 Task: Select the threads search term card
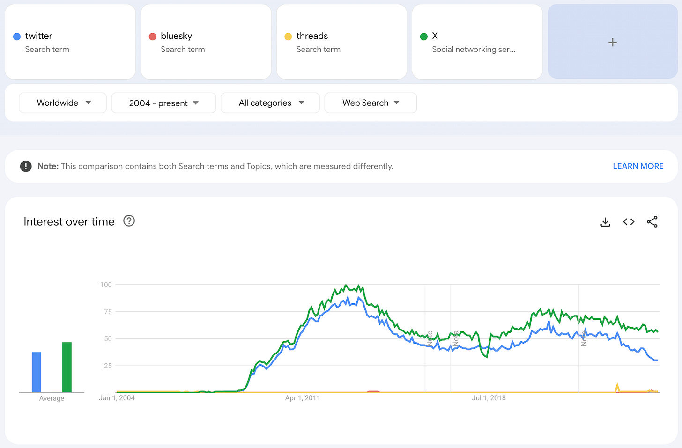point(341,42)
